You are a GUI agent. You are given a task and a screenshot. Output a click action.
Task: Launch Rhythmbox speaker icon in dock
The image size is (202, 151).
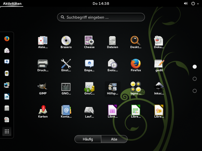pyautogui.click(x=7, y=73)
